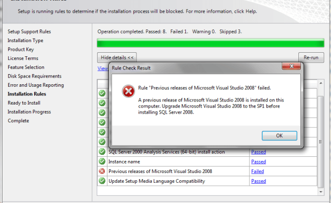Select Error and Usage Reporting step

coord(36,85)
